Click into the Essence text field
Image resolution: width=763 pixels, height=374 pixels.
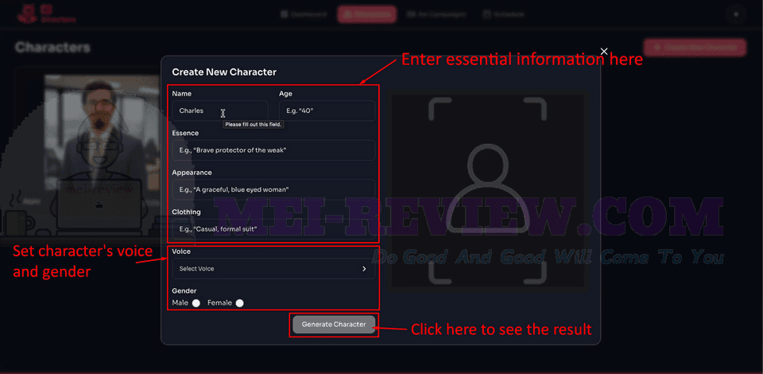(273, 150)
